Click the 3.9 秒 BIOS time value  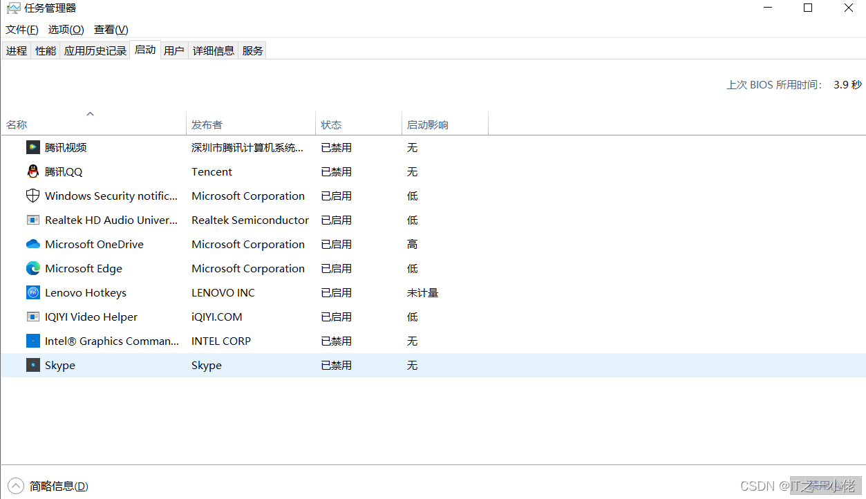coord(847,84)
